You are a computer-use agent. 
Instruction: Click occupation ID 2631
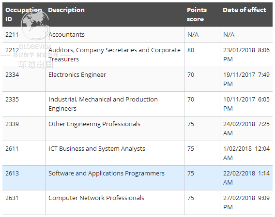12,198
